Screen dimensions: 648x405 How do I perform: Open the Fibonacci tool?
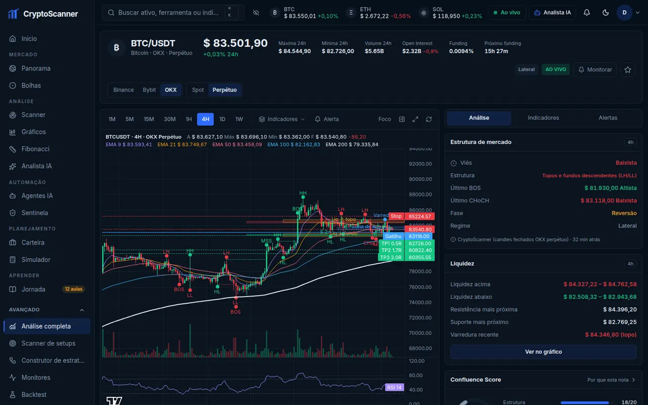coord(47,149)
